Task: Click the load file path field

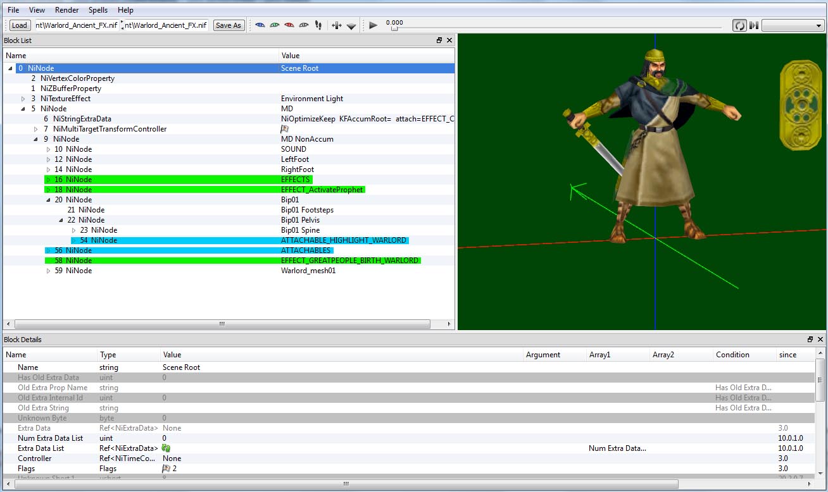Action: [76, 25]
